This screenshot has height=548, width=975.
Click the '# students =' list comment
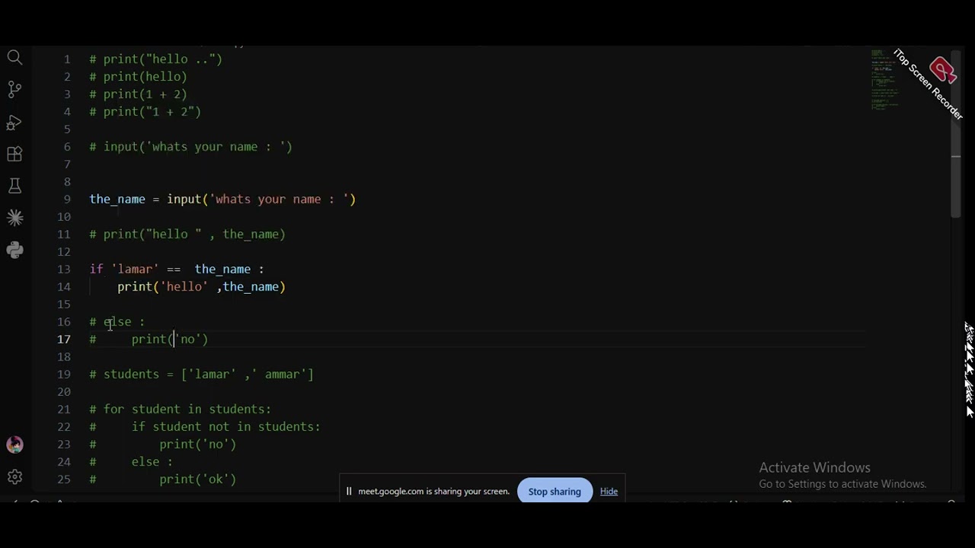(201, 374)
